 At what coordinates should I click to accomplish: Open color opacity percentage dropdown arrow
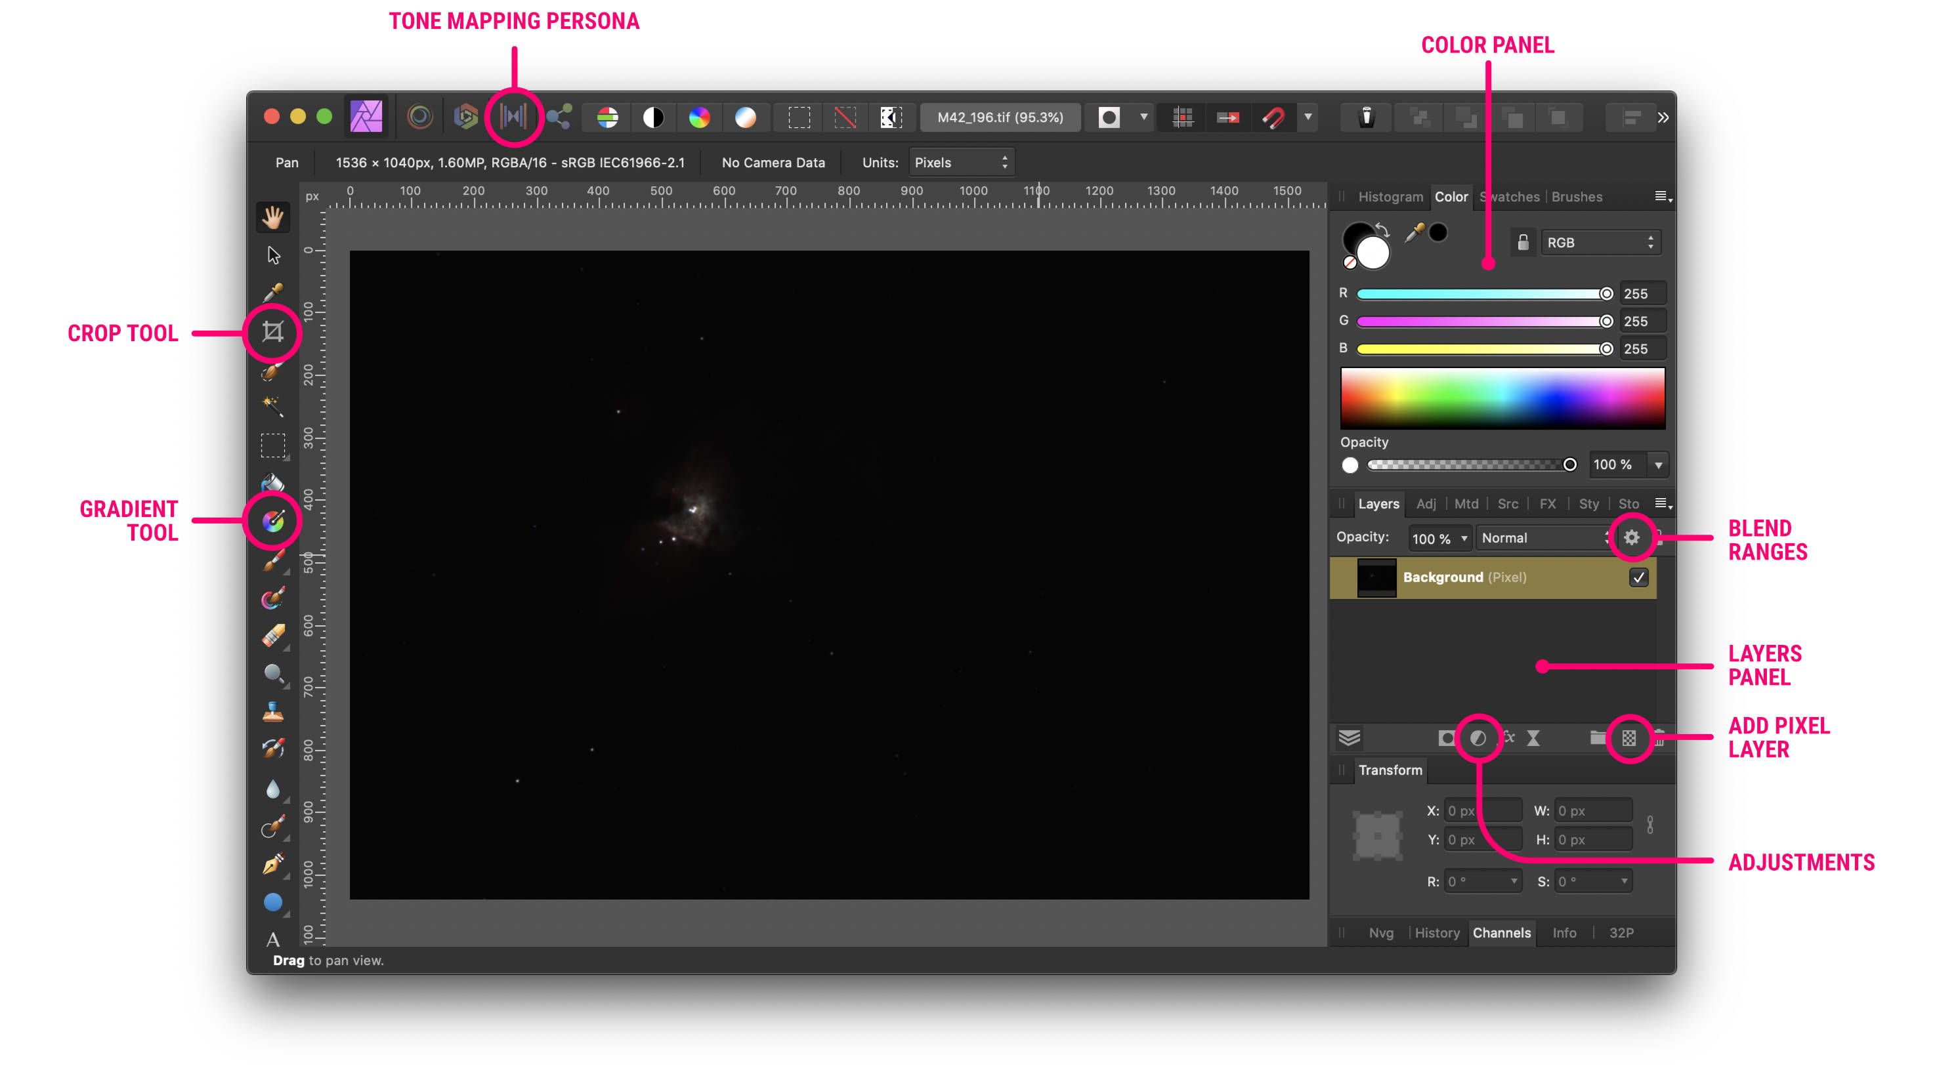1658,464
